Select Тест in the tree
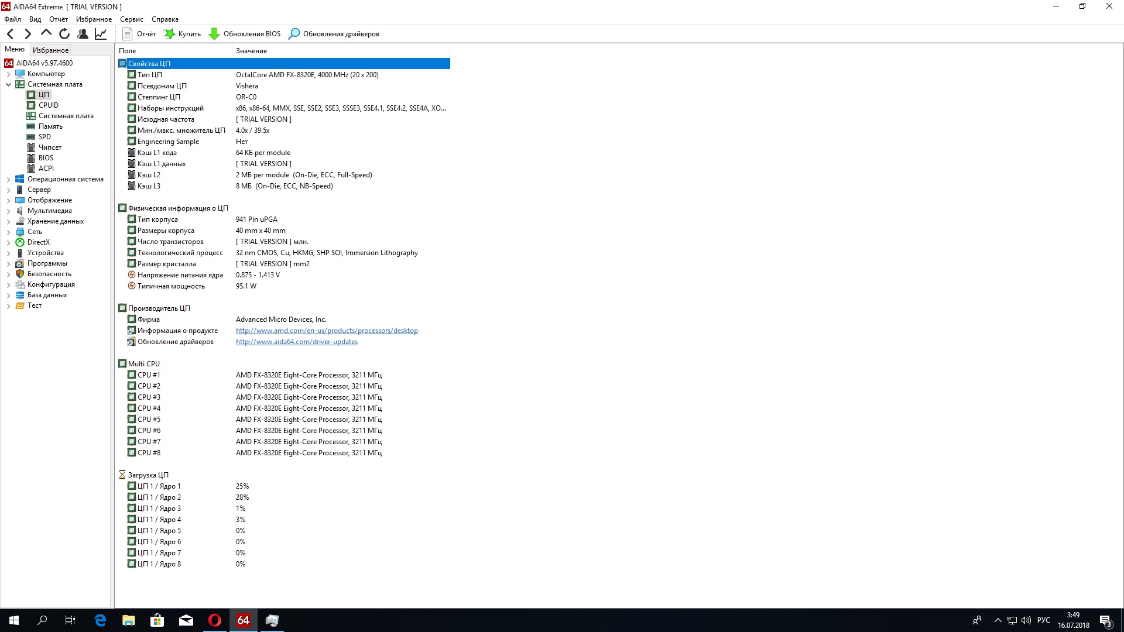 [x=34, y=305]
